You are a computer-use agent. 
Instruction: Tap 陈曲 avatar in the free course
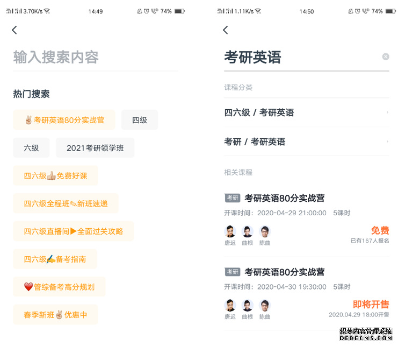pyautogui.click(x=265, y=231)
